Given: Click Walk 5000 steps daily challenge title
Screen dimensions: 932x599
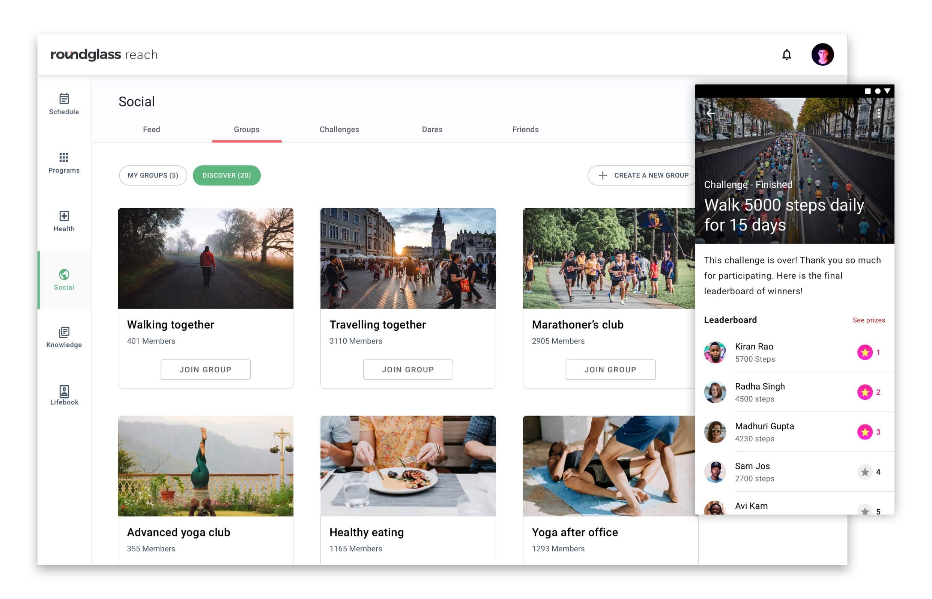Looking at the screenshot, I should click(x=783, y=215).
